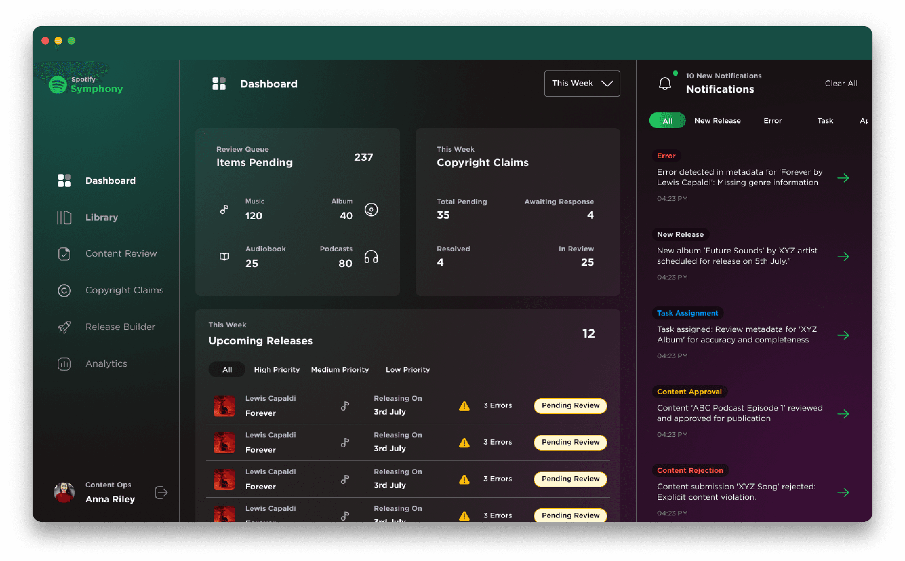Click the Analytics chart icon
This screenshot has height=561, width=905.
[64, 364]
